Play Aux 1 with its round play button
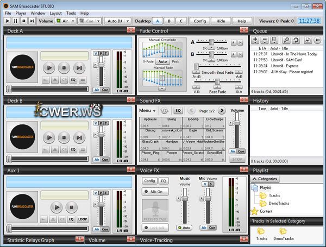This screenshot has width=326, height=247. tap(57, 207)
